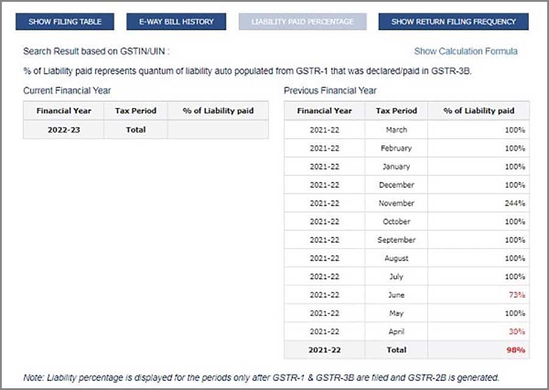Click the Show Filing Table button
This screenshot has height=390, width=549.
65,21
